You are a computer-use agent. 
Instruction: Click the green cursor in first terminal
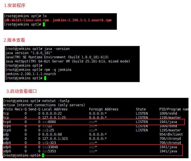click(44, 24)
